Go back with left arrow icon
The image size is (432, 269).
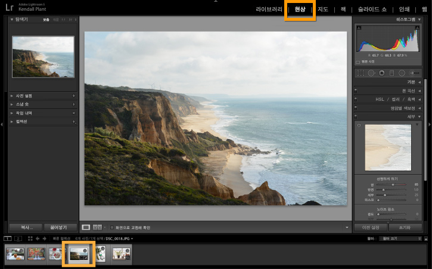click(x=38, y=239)
